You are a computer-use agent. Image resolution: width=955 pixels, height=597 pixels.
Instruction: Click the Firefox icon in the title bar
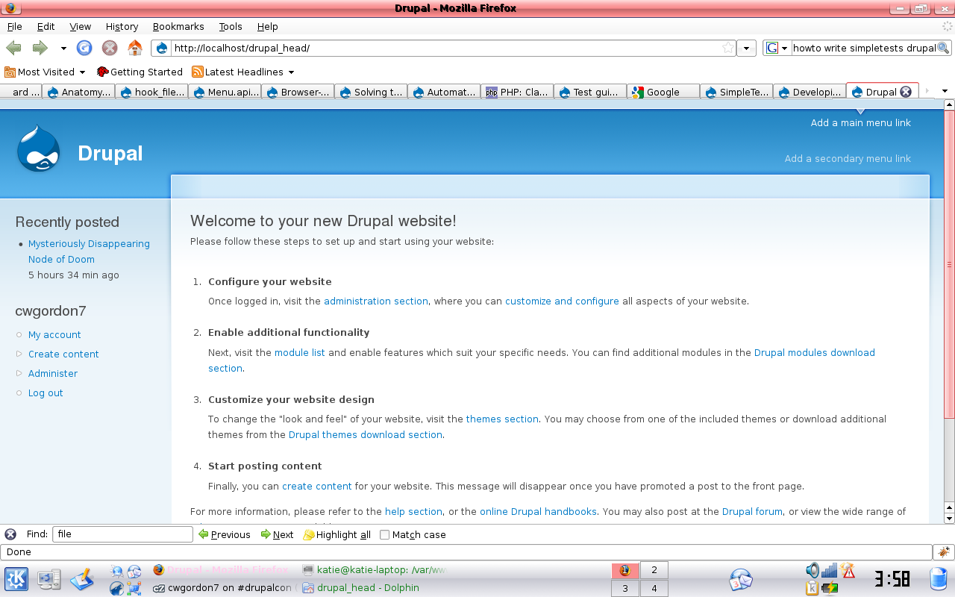pos(10,8)
